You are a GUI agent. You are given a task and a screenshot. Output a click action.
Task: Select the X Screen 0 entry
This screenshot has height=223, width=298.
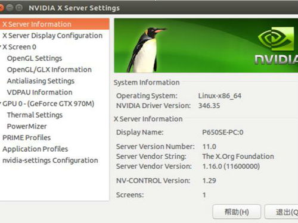19,47
